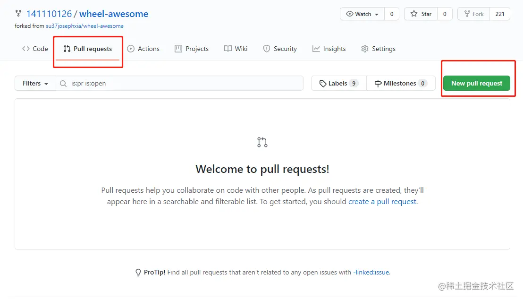Open the Insights tab
This screenshot has height=300, width=523.
pyautogui.click(x=329, y=49)
